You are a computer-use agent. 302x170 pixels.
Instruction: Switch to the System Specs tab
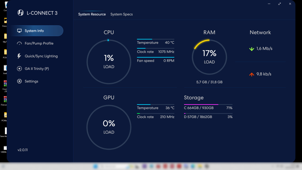pyautogui.click(x=122, y=14)
